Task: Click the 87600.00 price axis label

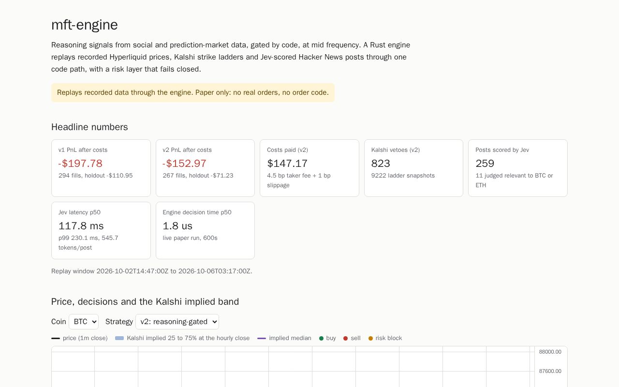Action: click(x=550, y=371)
